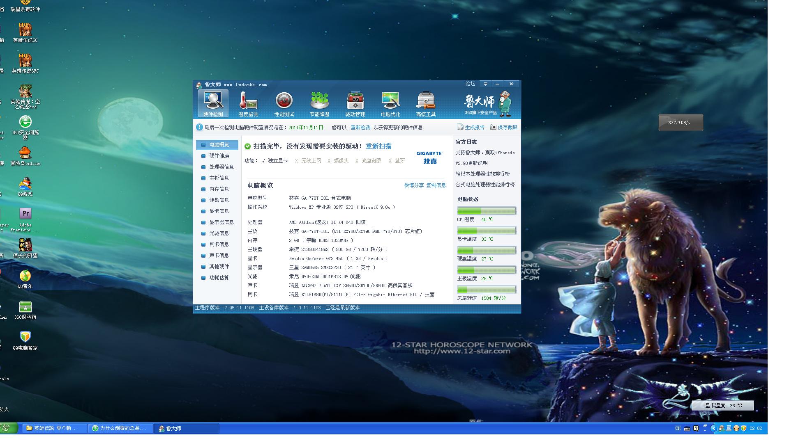Open 台式电脑处理器性能排行榜 link

(485, 185)
